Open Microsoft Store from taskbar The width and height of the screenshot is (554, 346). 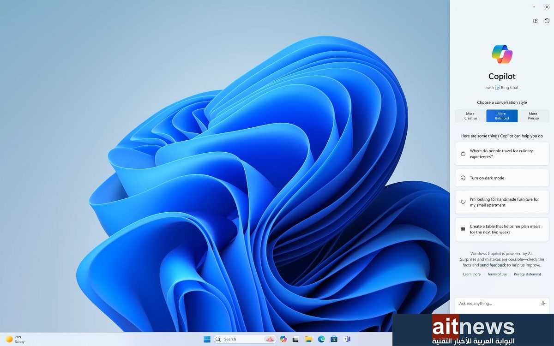click(x=333, y=339)
